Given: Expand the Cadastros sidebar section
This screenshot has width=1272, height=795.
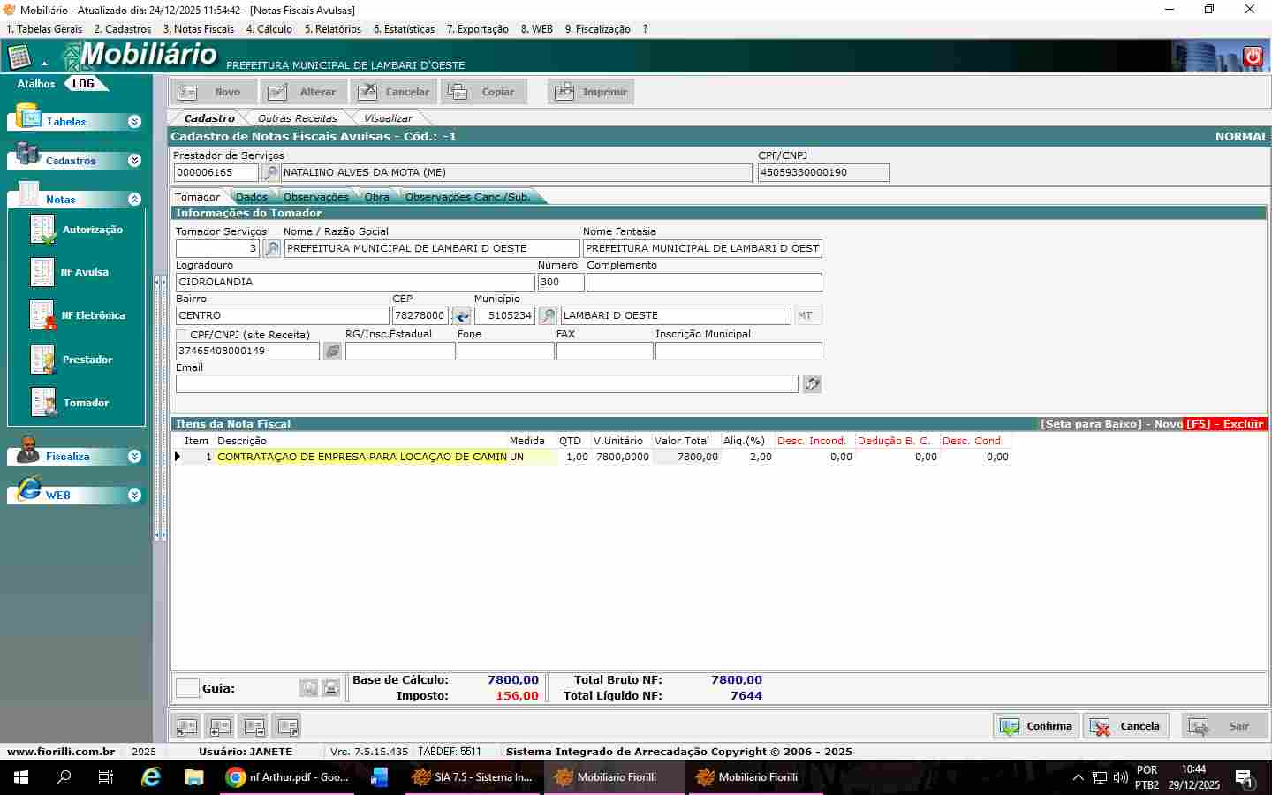Looking at the screenshot, I should click(x=134, y=161).
